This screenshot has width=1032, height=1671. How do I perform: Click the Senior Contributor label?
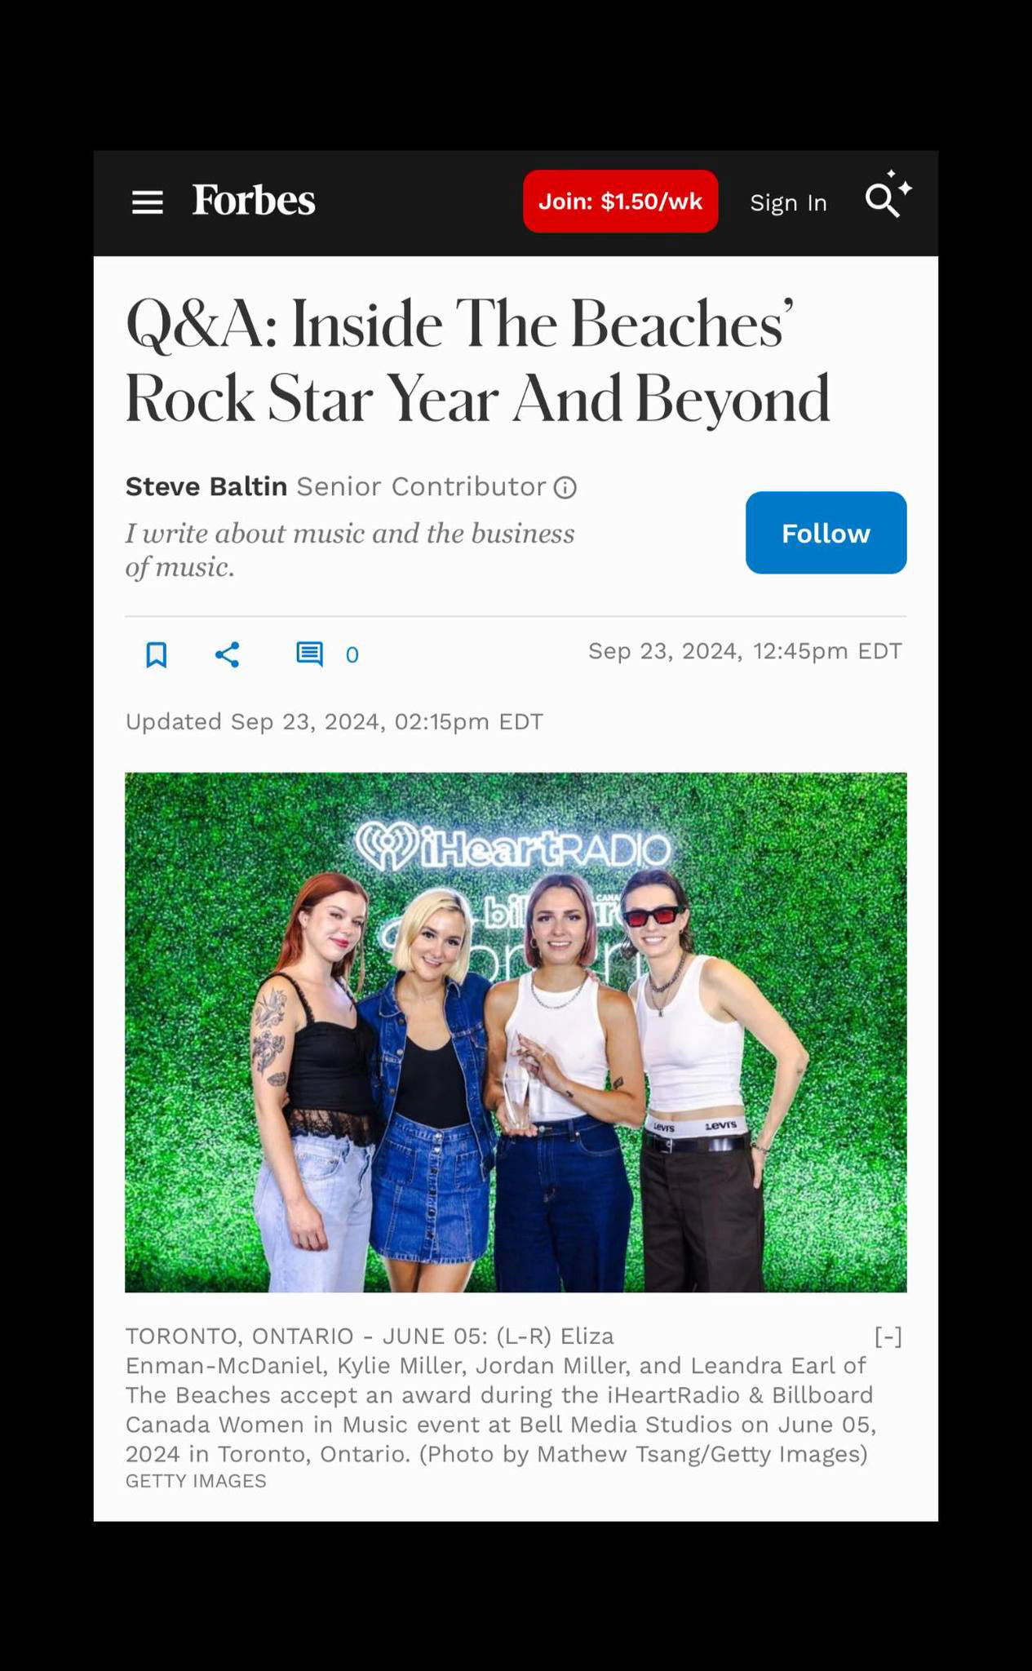pyautogui.click(x=421, y=486)
